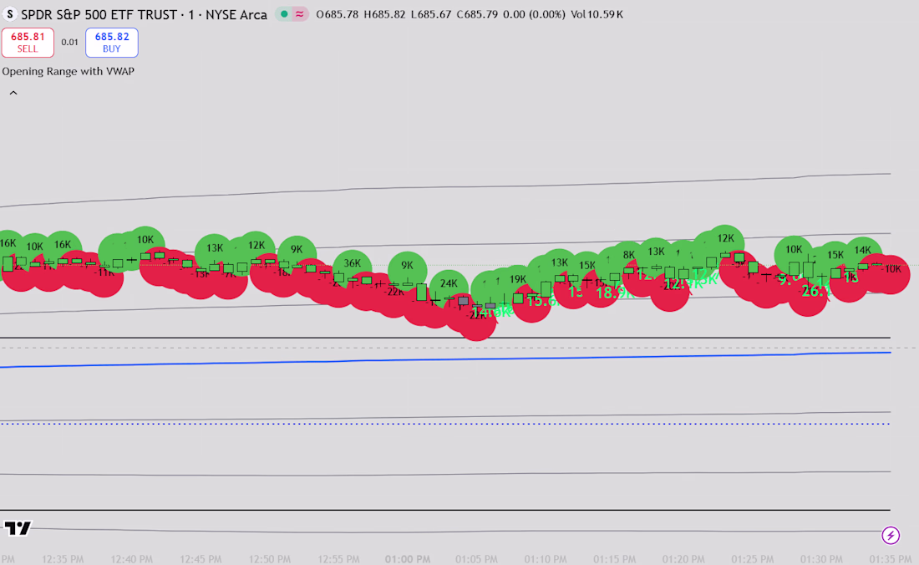The height and width of the screenshot is (565, 919).
Task: Open the SPDR S&P 500 ETF TRUST symbol search
Action: point(144,14)
